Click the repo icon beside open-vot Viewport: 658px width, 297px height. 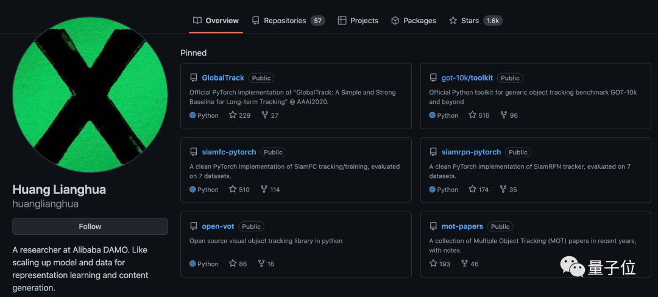194,226
